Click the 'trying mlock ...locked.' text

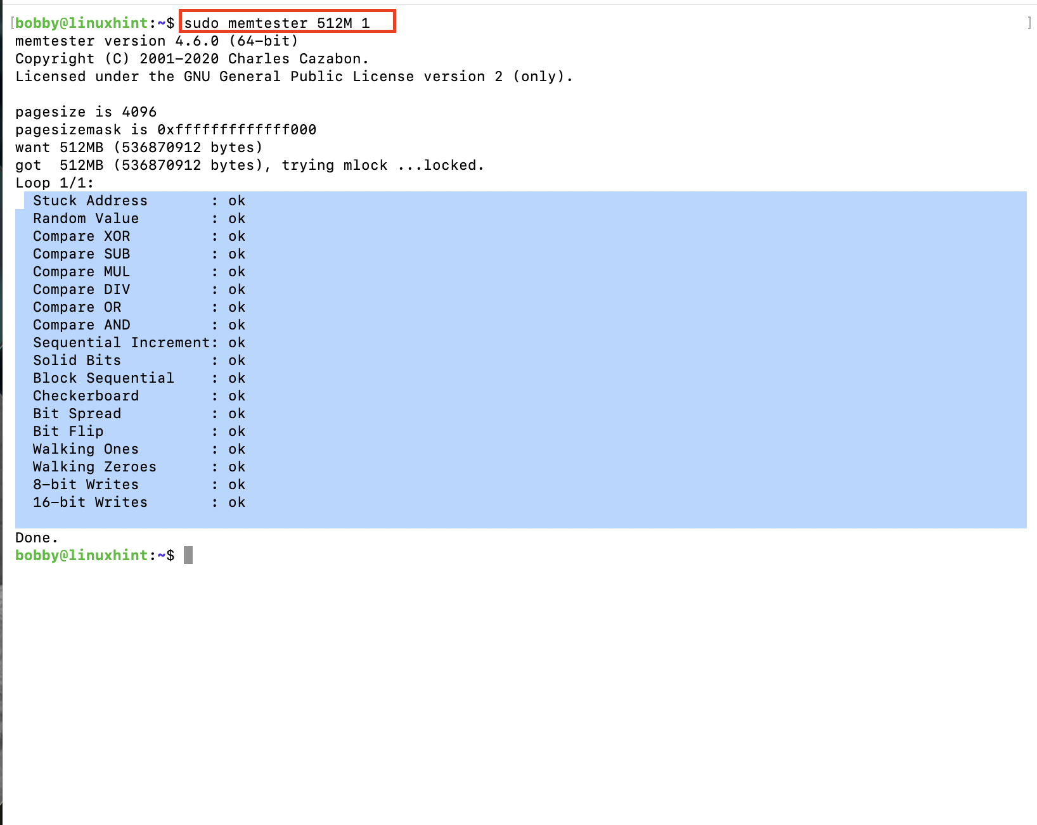click(383, 165)
